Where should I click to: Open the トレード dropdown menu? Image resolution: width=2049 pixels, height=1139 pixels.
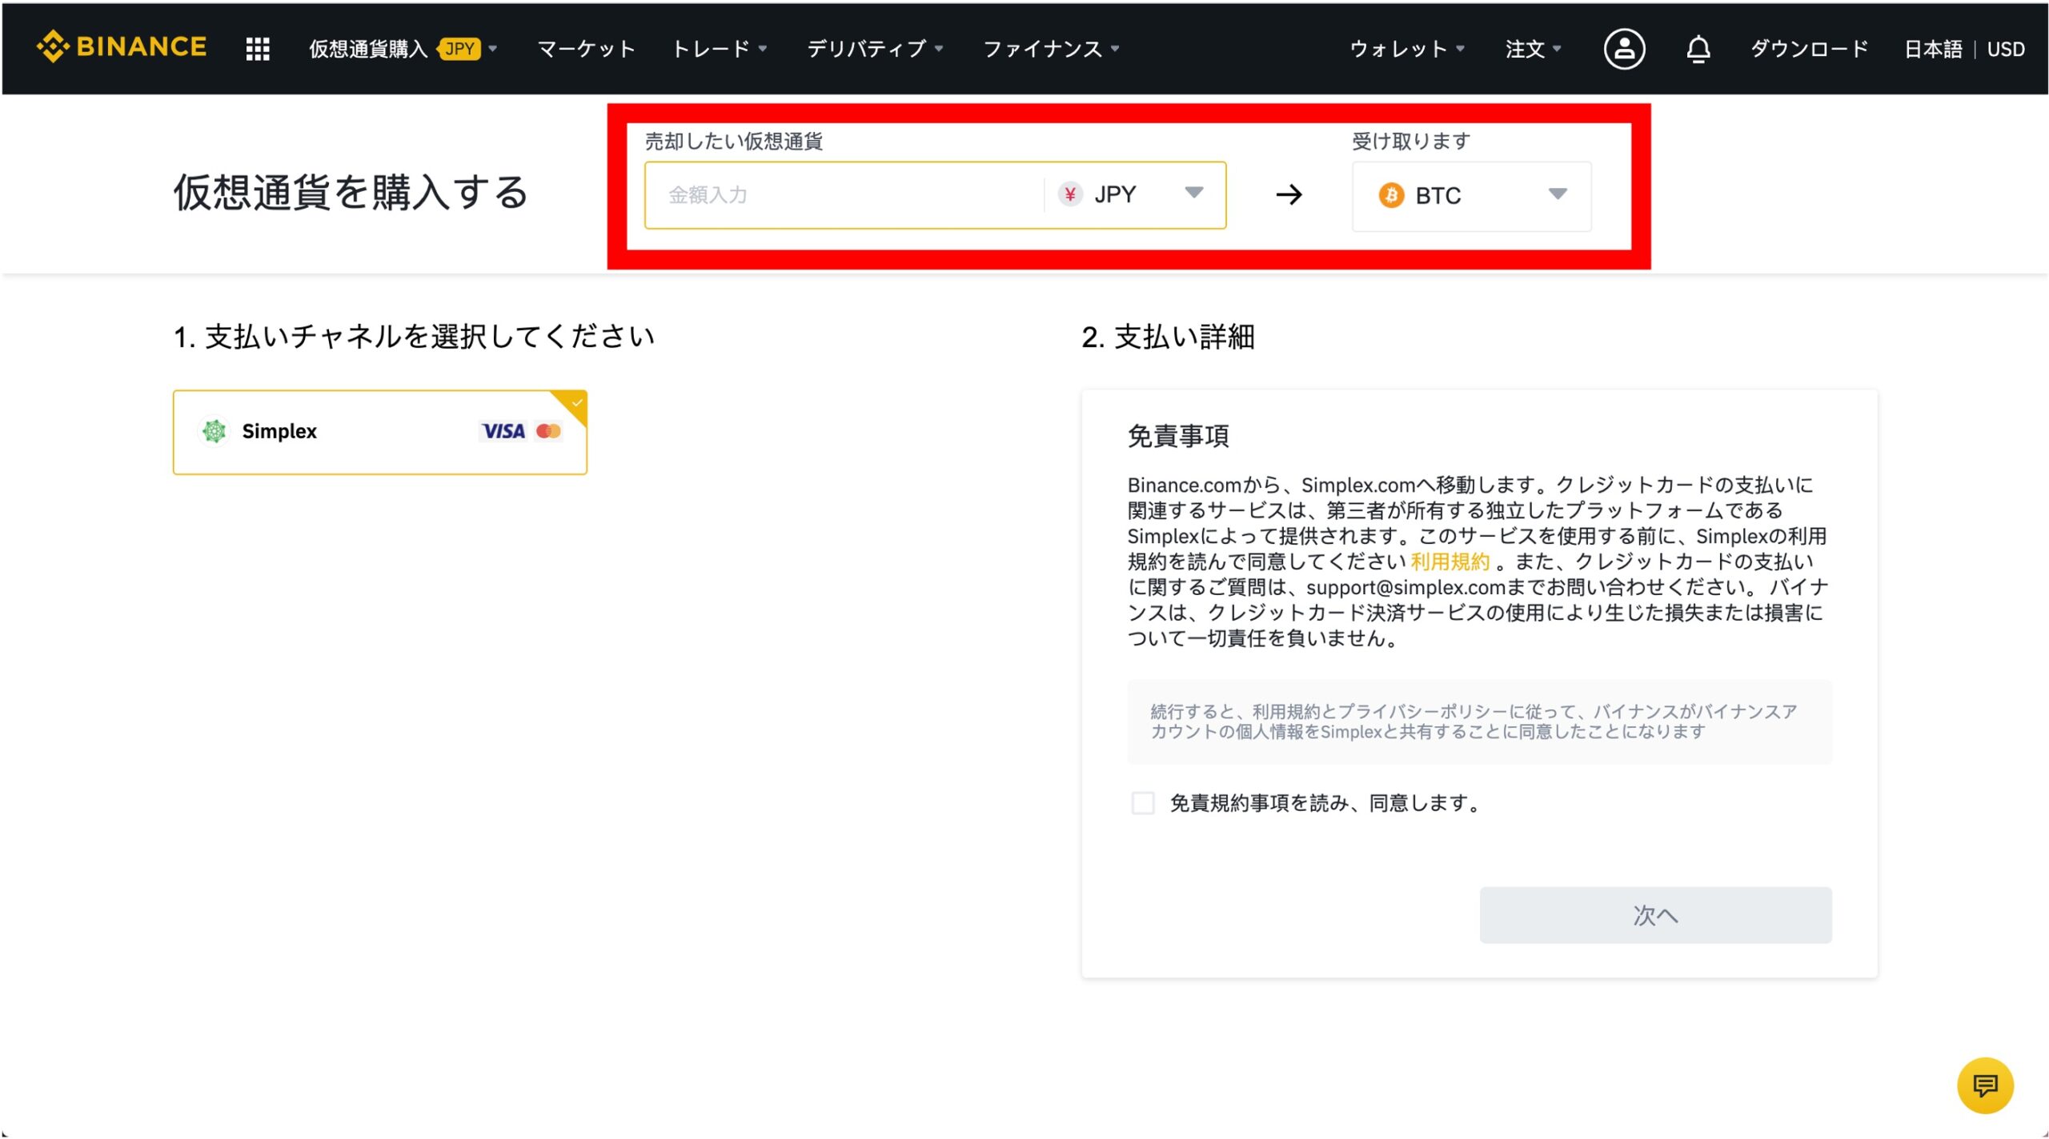point(719,49)
